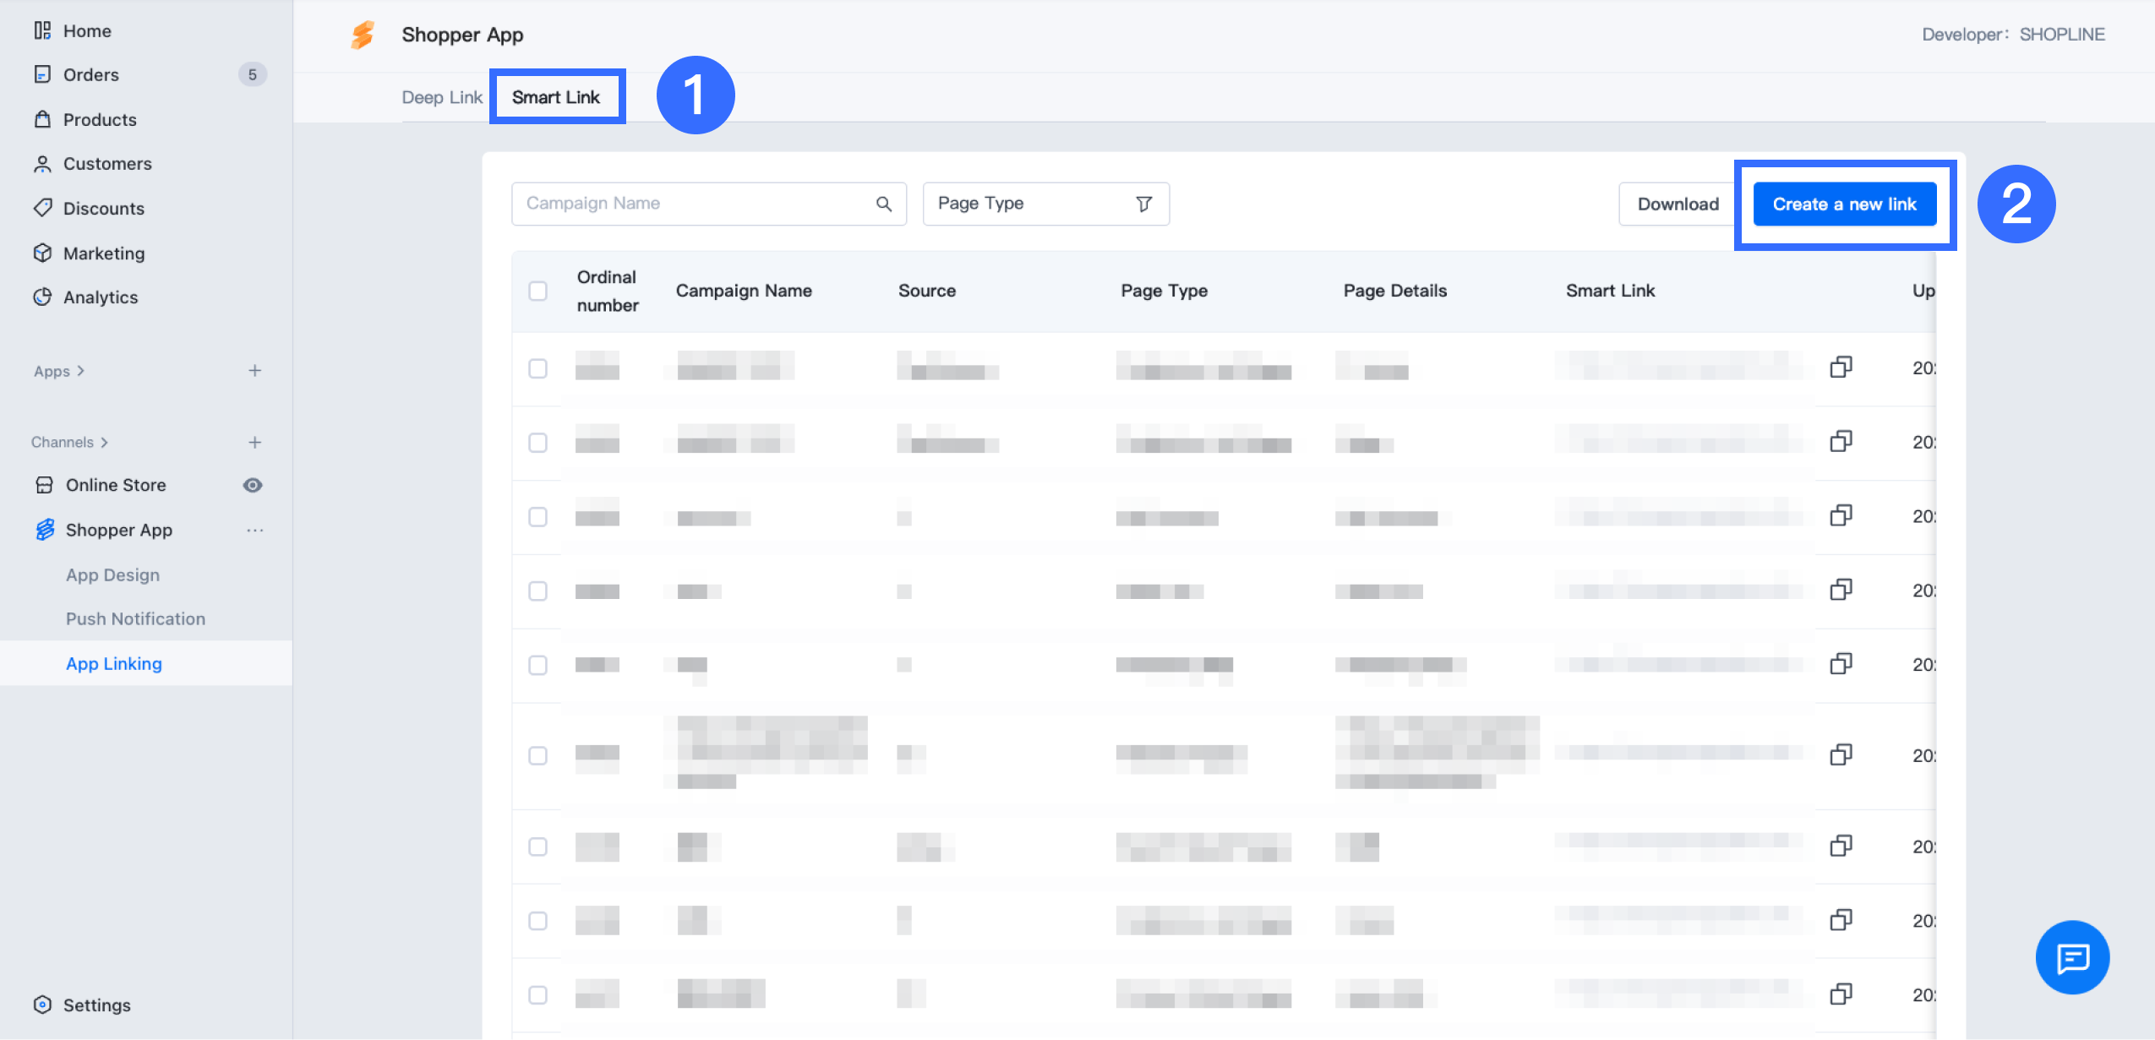
Task: Select the third row checkbox
Action: [537, 516]
